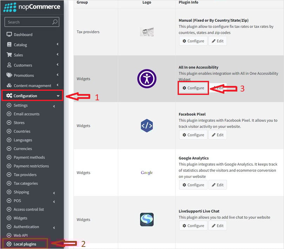
Task: Click the search magnifier icon
Action: (x=55, y=22)
